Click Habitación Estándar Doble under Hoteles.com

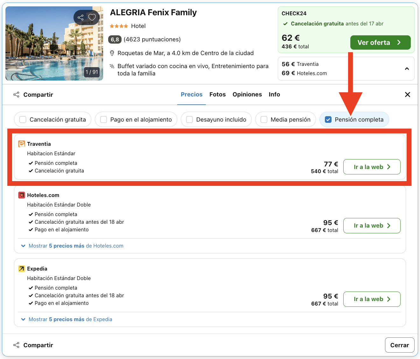click(x=59, y=205)
